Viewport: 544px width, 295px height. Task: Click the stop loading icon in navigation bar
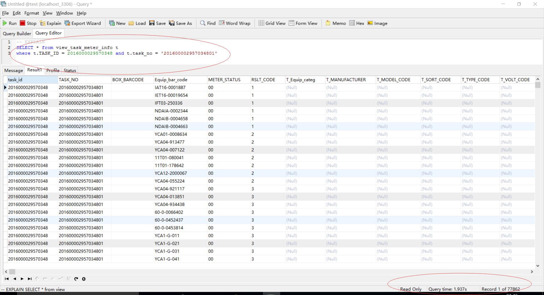(x=84, y=279)
